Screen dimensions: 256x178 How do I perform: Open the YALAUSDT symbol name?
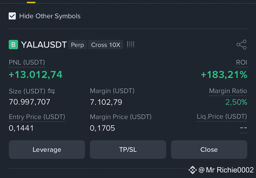pos(44,44)
